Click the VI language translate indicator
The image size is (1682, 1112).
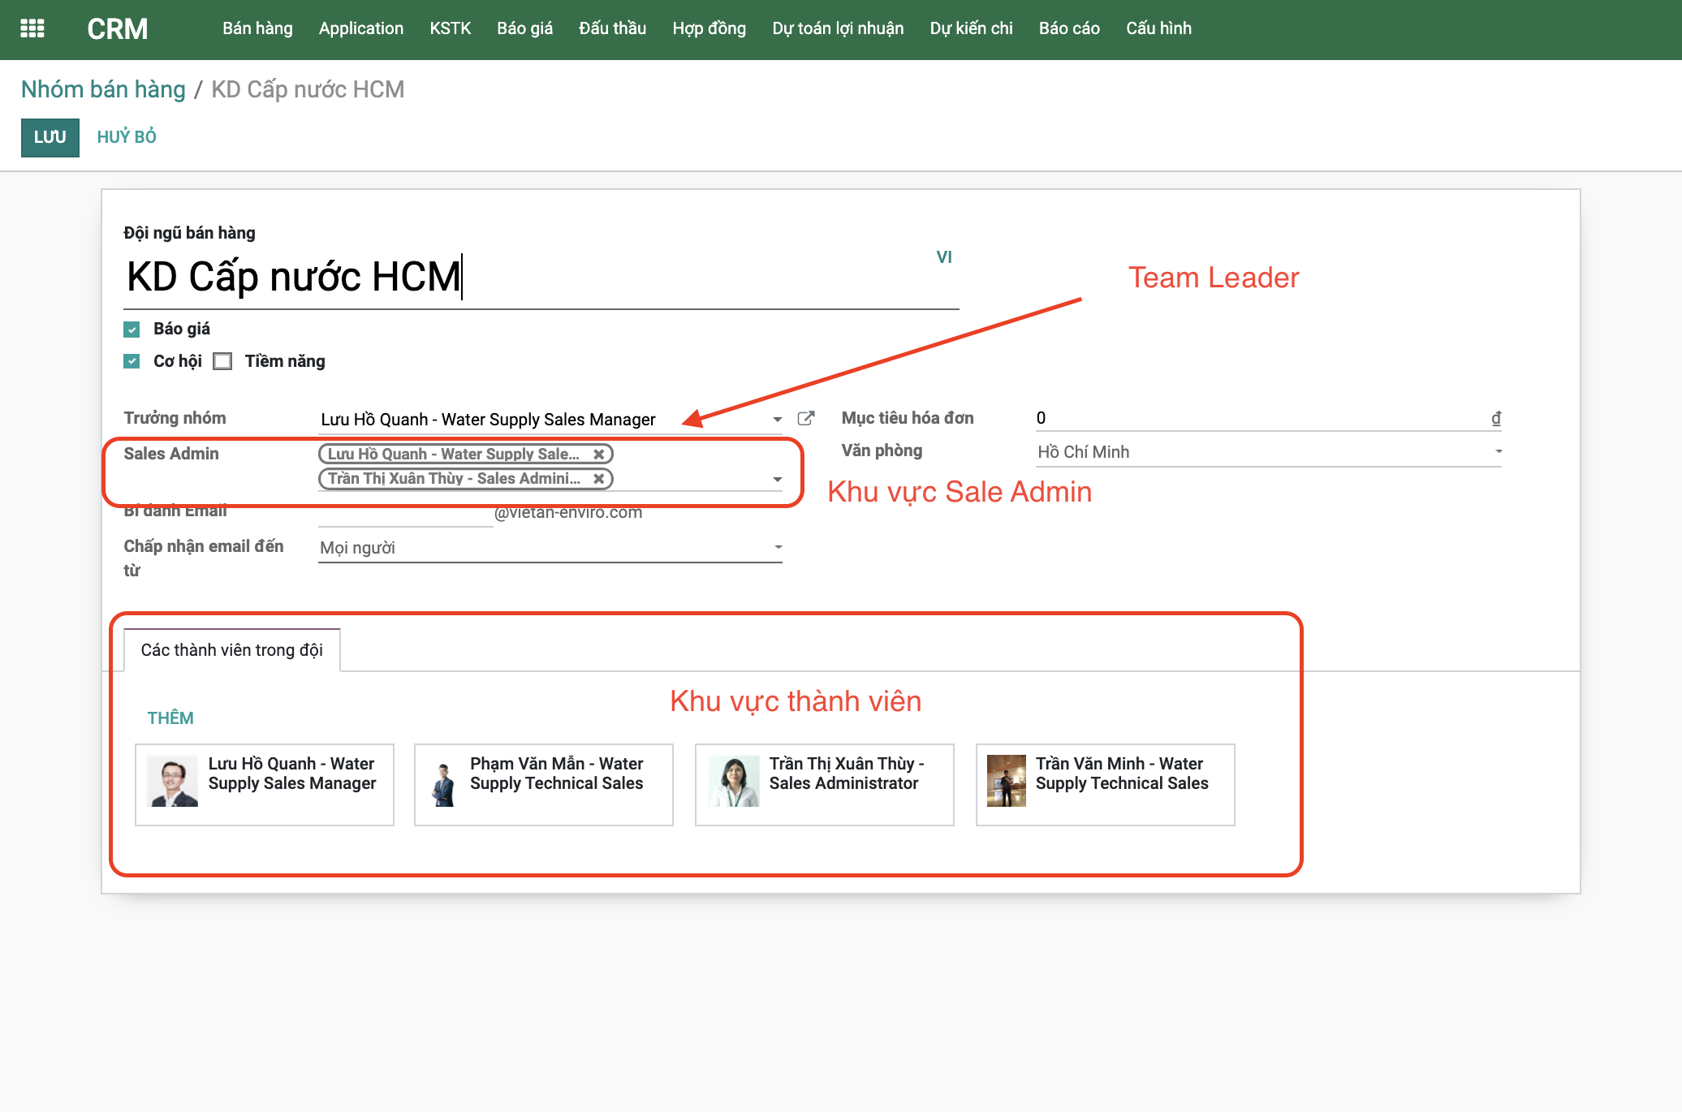pos(943,257)
